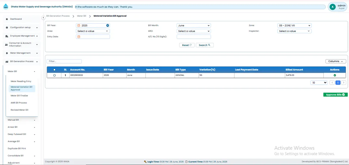Open the ARO dropdown

coord(194,31)
